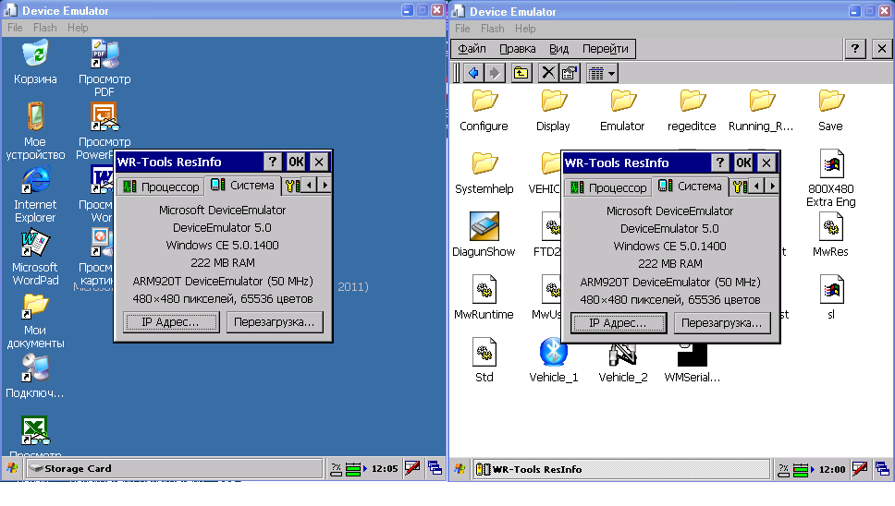The width and height of the screenshot is (895, 506).
Task: Open the Running_R... folder
Action: 761,111
